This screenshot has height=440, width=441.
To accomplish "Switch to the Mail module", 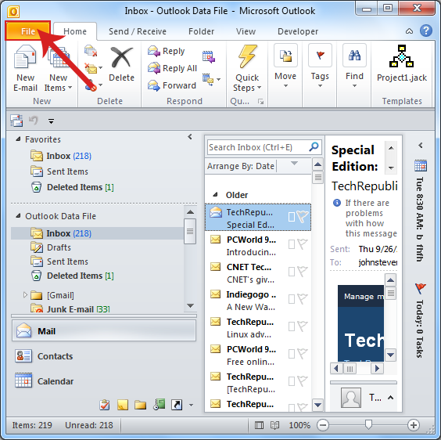I will pos(104,330).
